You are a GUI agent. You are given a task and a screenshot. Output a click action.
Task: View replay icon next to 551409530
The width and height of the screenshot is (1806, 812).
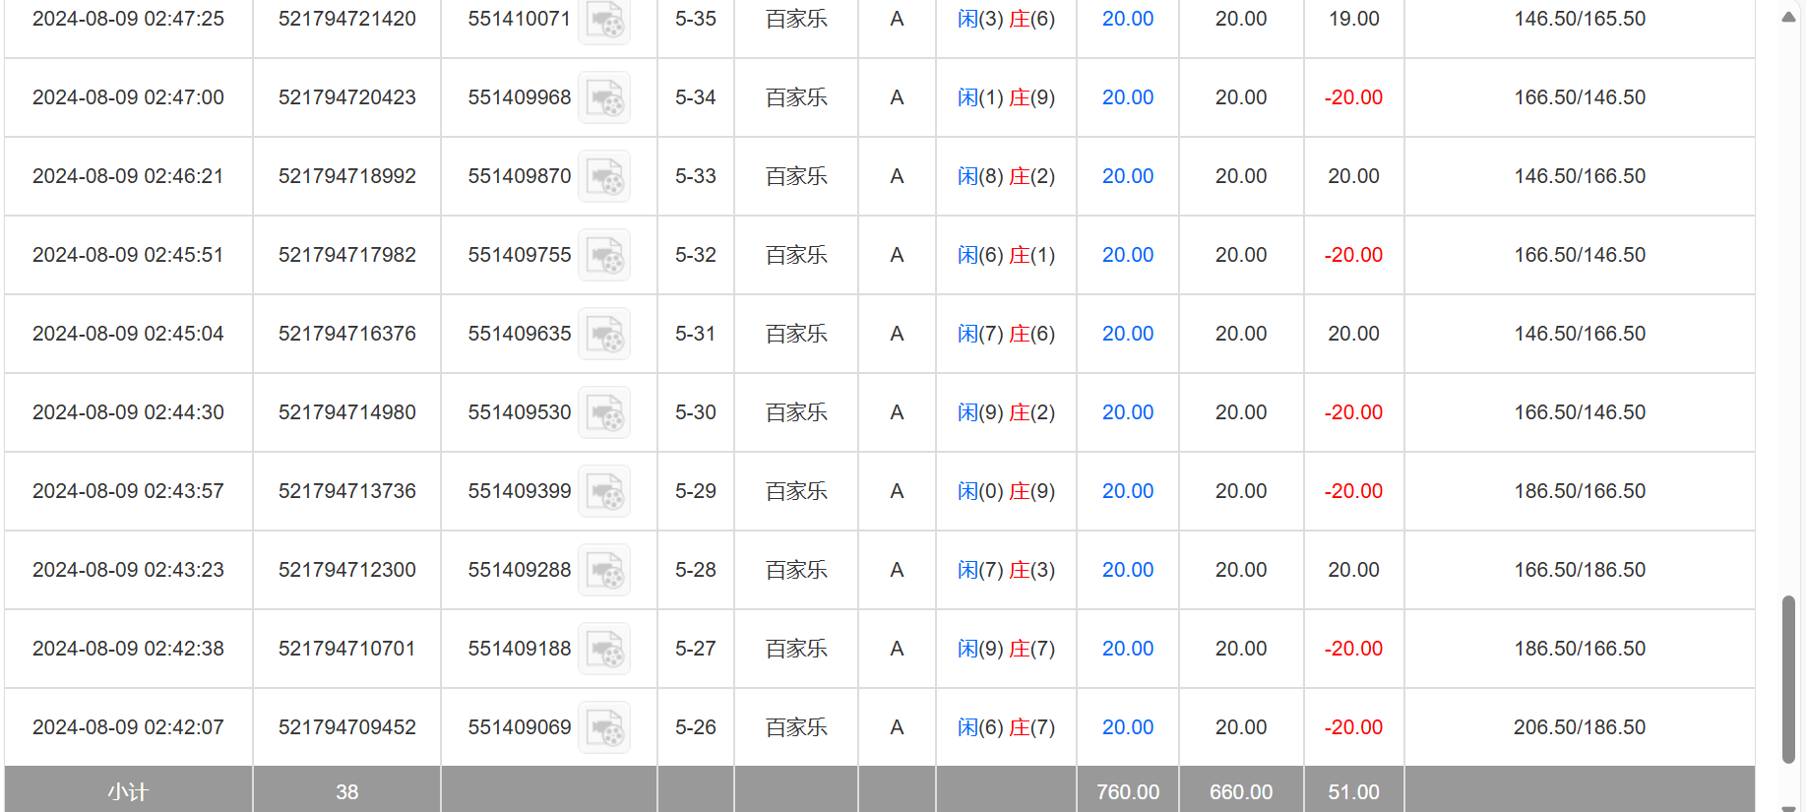[x=603, y=412]
